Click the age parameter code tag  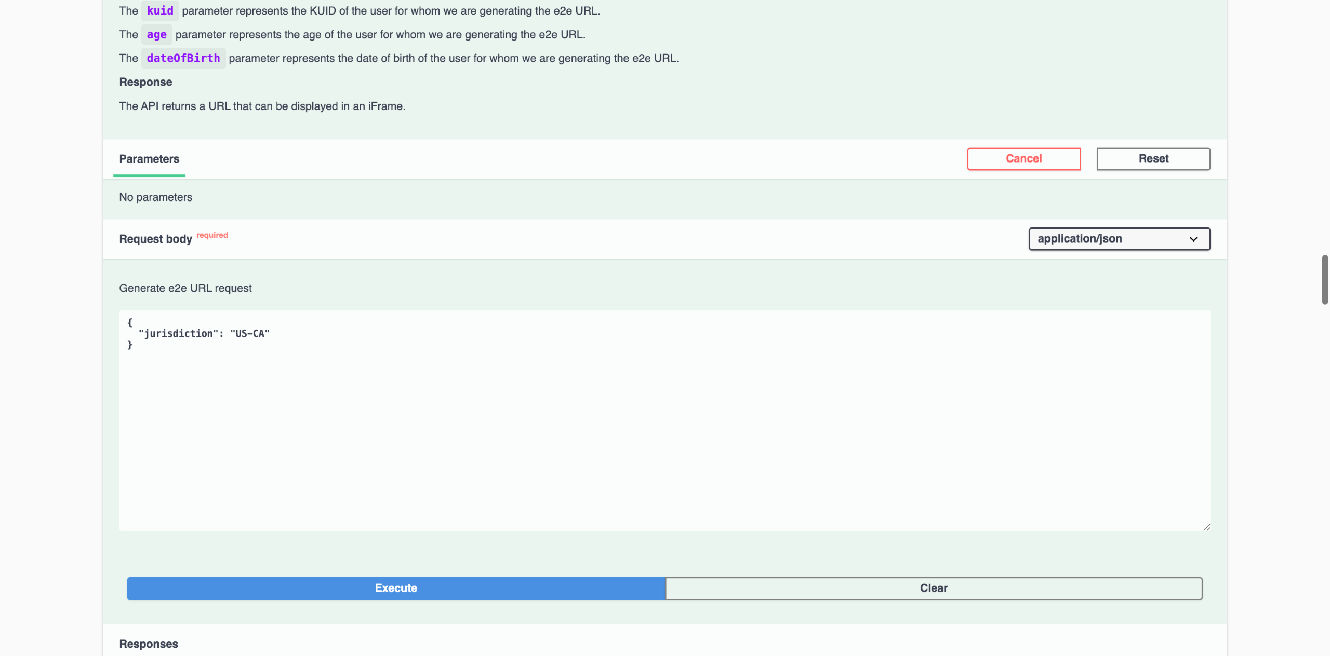[x=156, y=34]
